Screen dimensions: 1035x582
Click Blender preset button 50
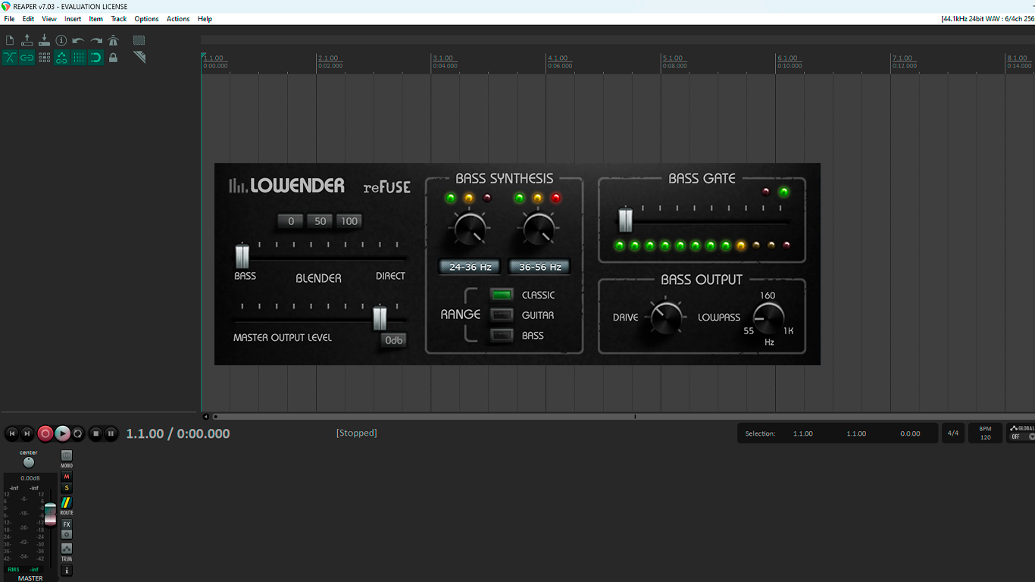coord(320,221)
